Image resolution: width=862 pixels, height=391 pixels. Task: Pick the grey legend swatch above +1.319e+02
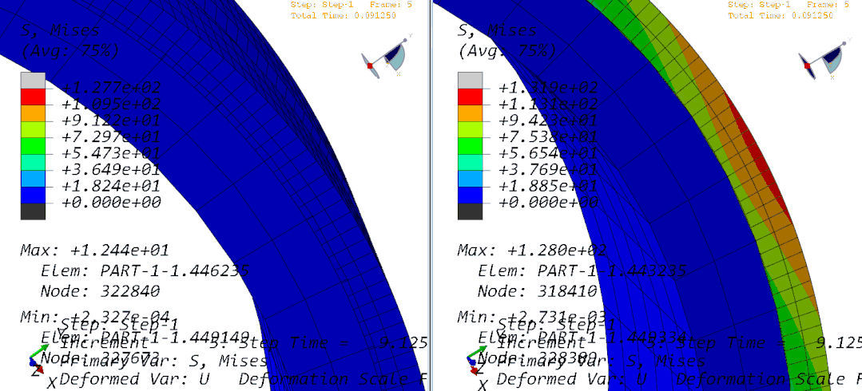click(470, 80)
